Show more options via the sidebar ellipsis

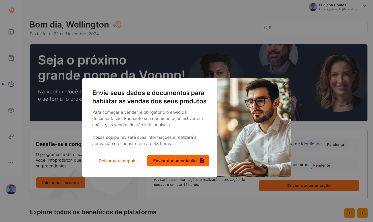coord(11,163)
